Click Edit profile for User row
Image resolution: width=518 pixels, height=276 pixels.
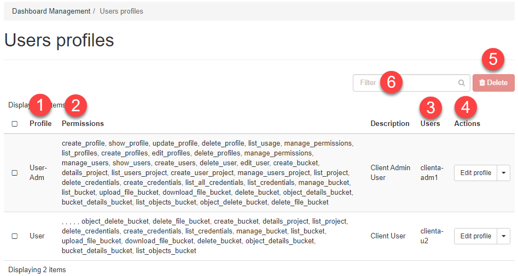(475, 236)
